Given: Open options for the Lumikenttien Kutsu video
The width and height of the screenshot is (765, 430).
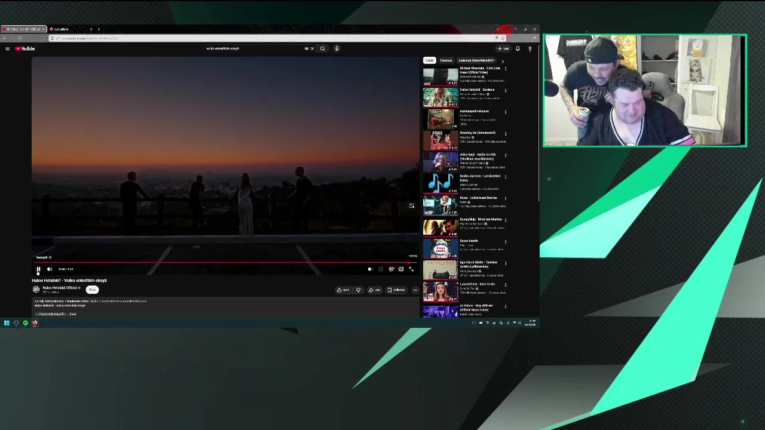Looking at the screenshot, I should click(x=506, y=176).
